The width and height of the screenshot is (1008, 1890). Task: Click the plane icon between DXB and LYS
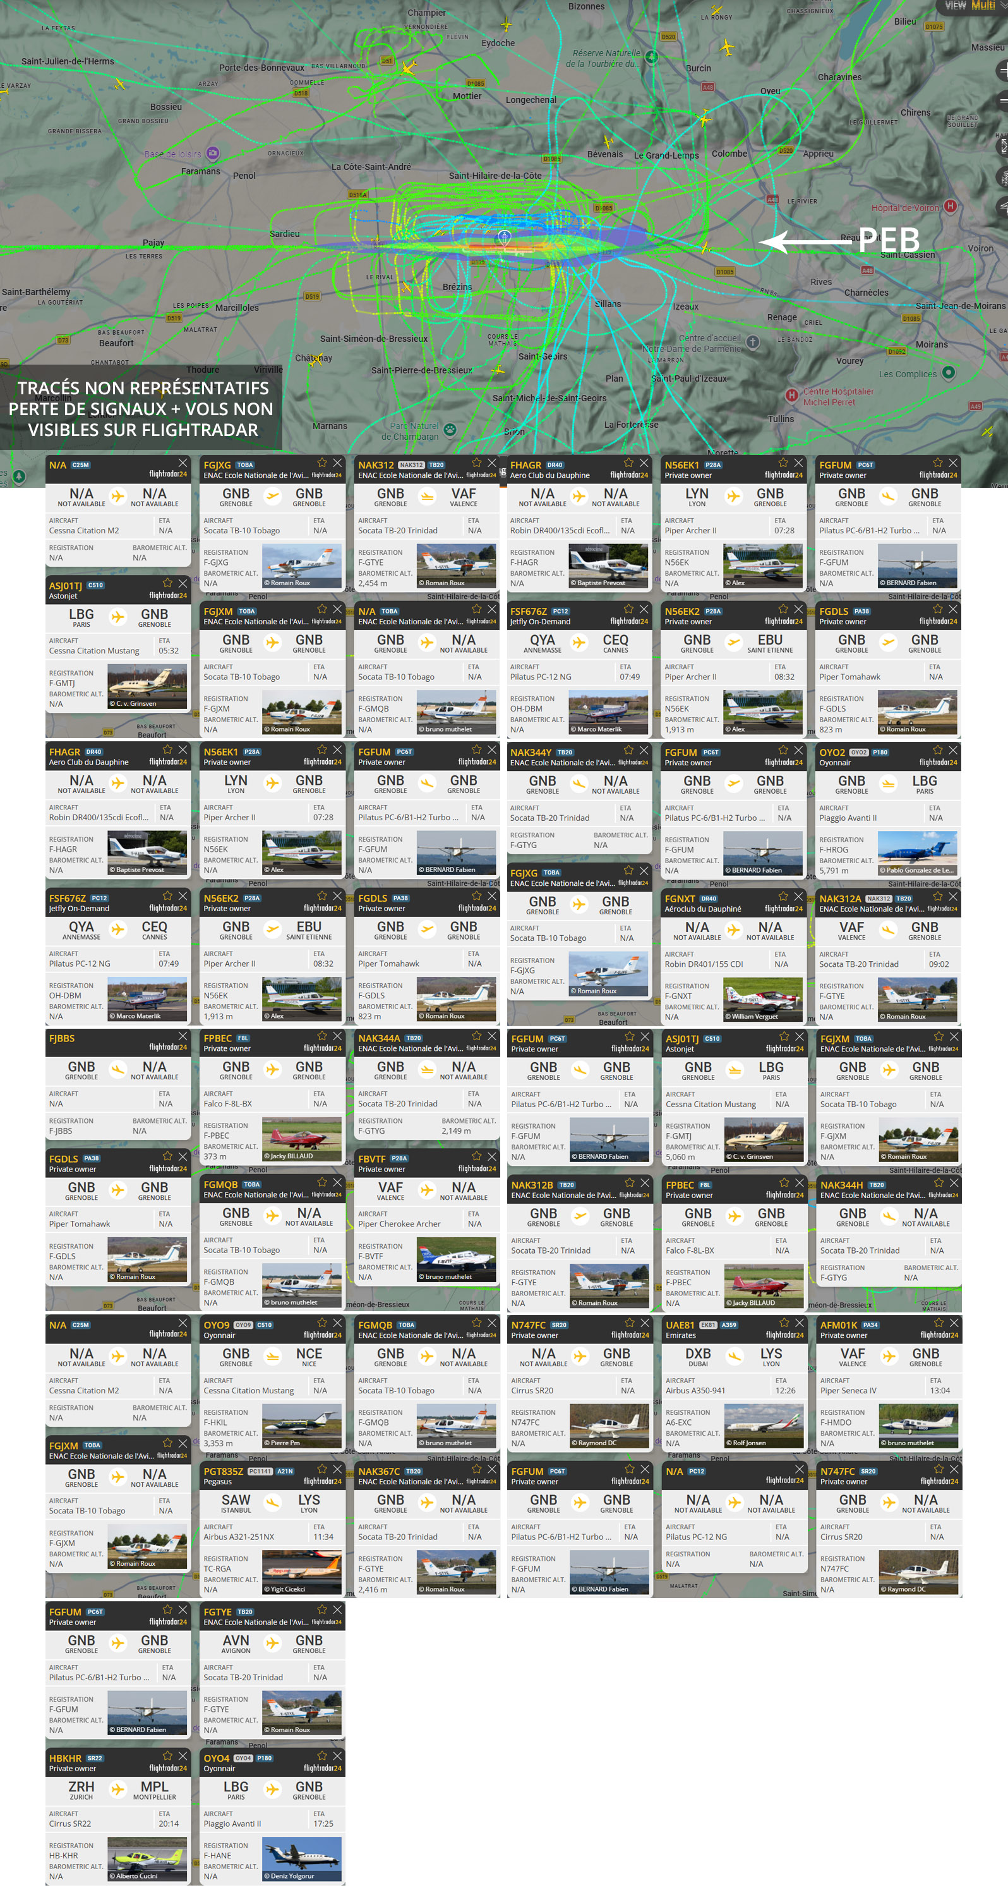(735, 1355)
